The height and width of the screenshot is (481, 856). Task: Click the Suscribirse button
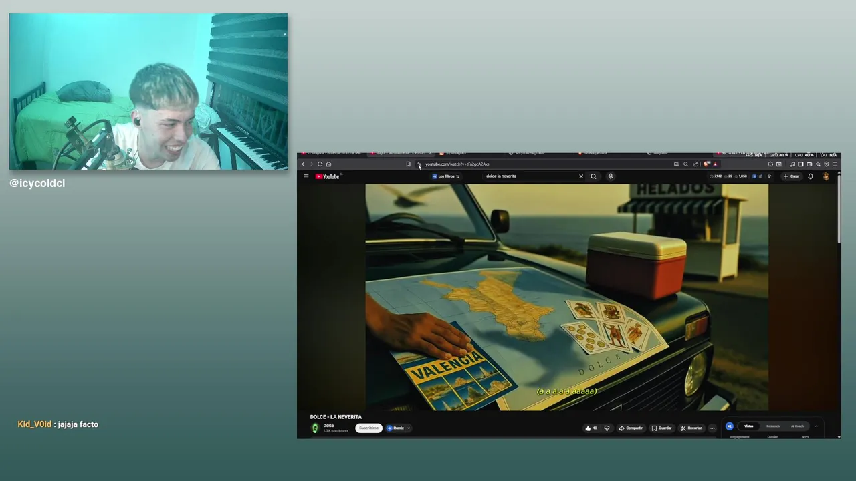pos(368,428)
